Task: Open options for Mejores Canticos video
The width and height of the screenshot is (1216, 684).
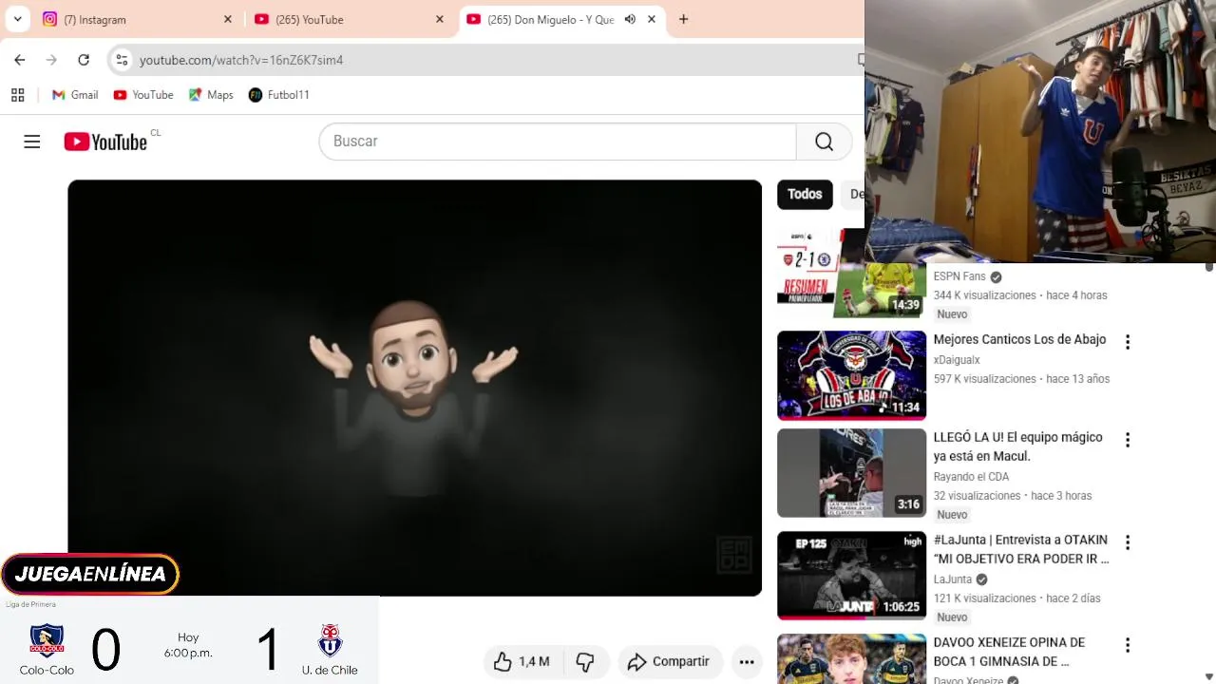Action: tap(1128, 342)
